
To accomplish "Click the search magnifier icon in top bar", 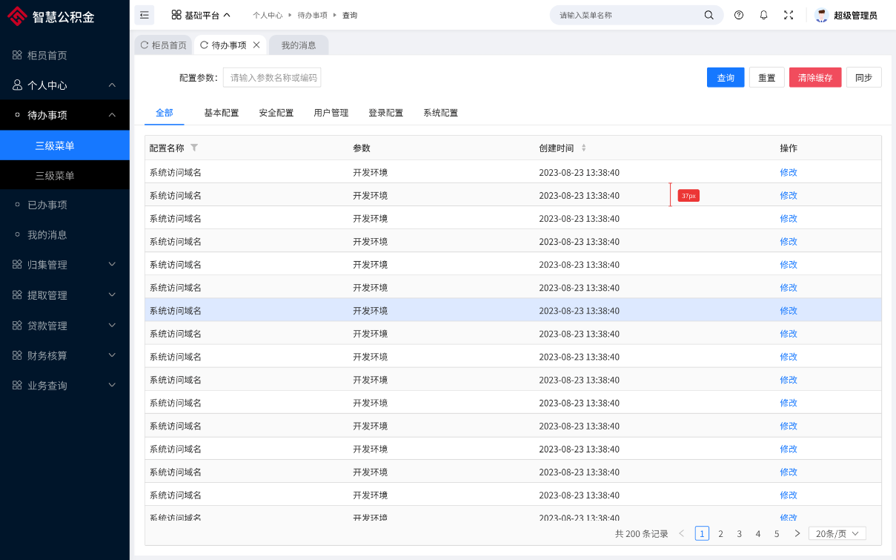I will click(x=708, y=15).
